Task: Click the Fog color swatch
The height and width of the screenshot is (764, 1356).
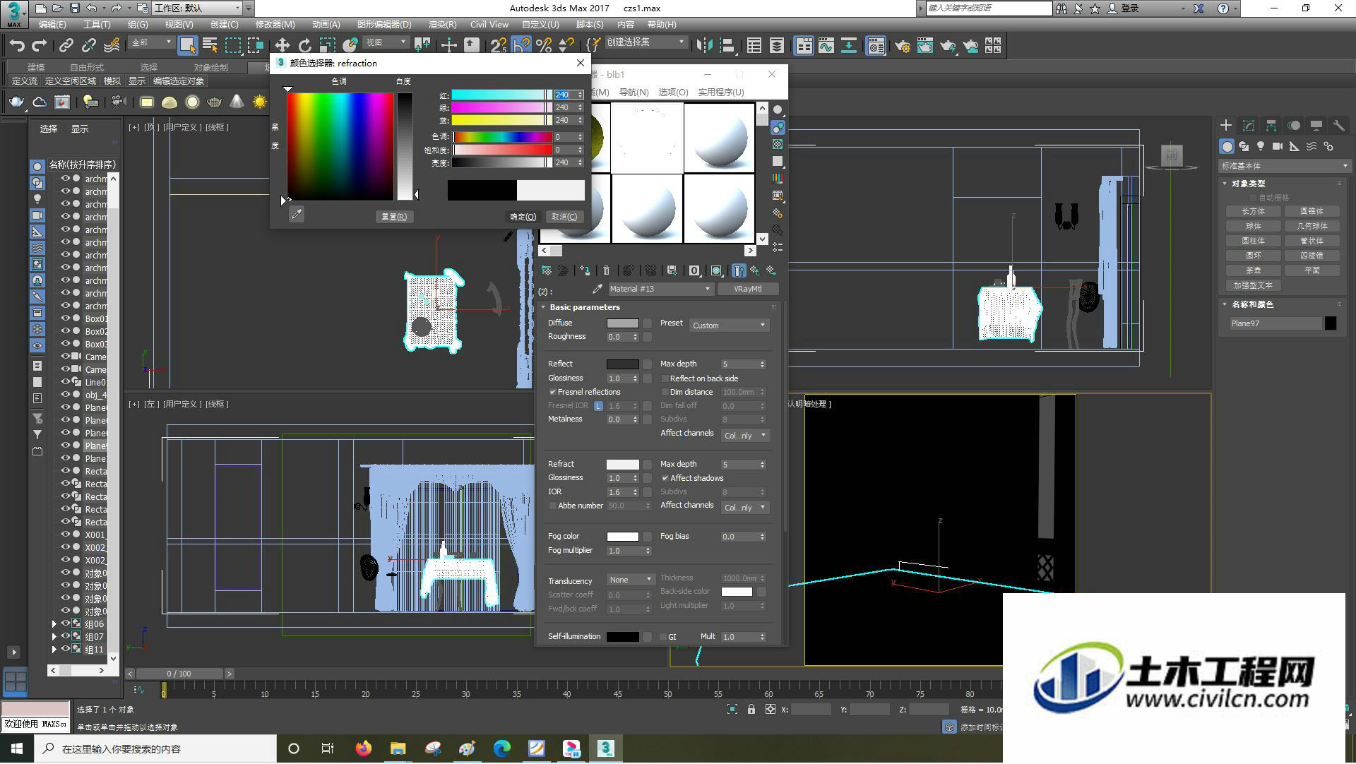Action: pos(622,537)
